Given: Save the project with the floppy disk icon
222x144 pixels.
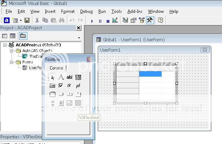Looking at the screenshot, I should (x=27, y=20).
